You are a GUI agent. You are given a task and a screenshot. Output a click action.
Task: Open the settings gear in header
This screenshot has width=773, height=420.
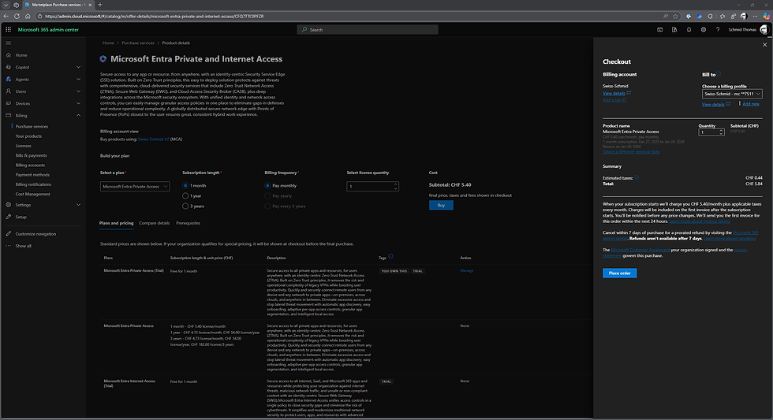703,29
